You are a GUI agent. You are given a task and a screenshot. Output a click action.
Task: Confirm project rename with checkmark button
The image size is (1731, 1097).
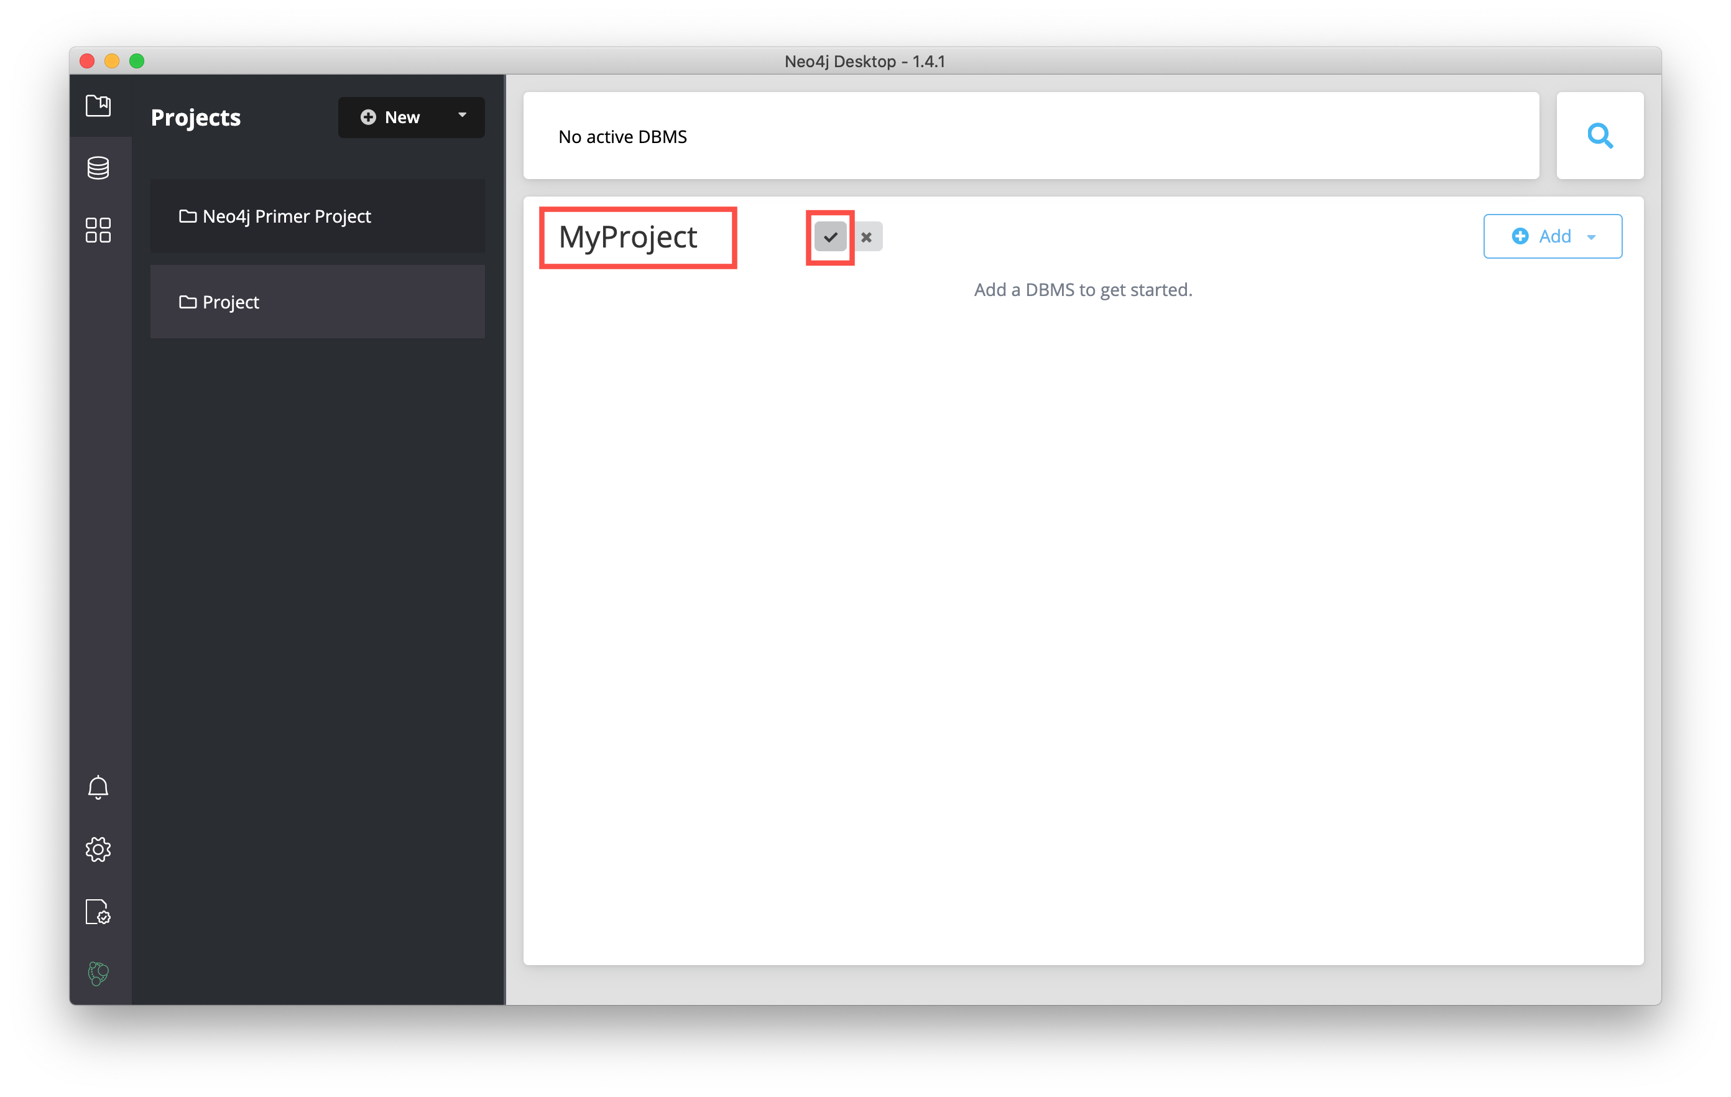[x=830, y=236]
